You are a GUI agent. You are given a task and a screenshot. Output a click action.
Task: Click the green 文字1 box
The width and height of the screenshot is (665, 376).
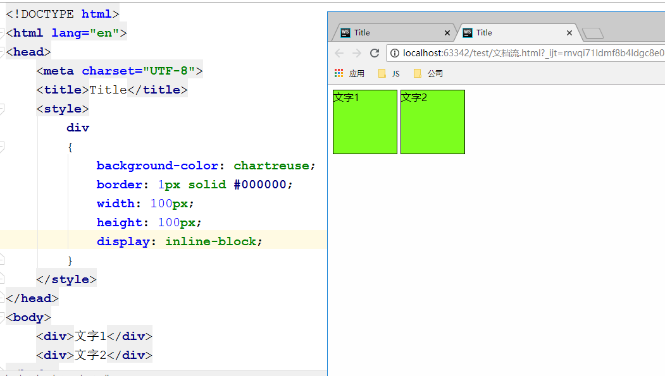365,122
